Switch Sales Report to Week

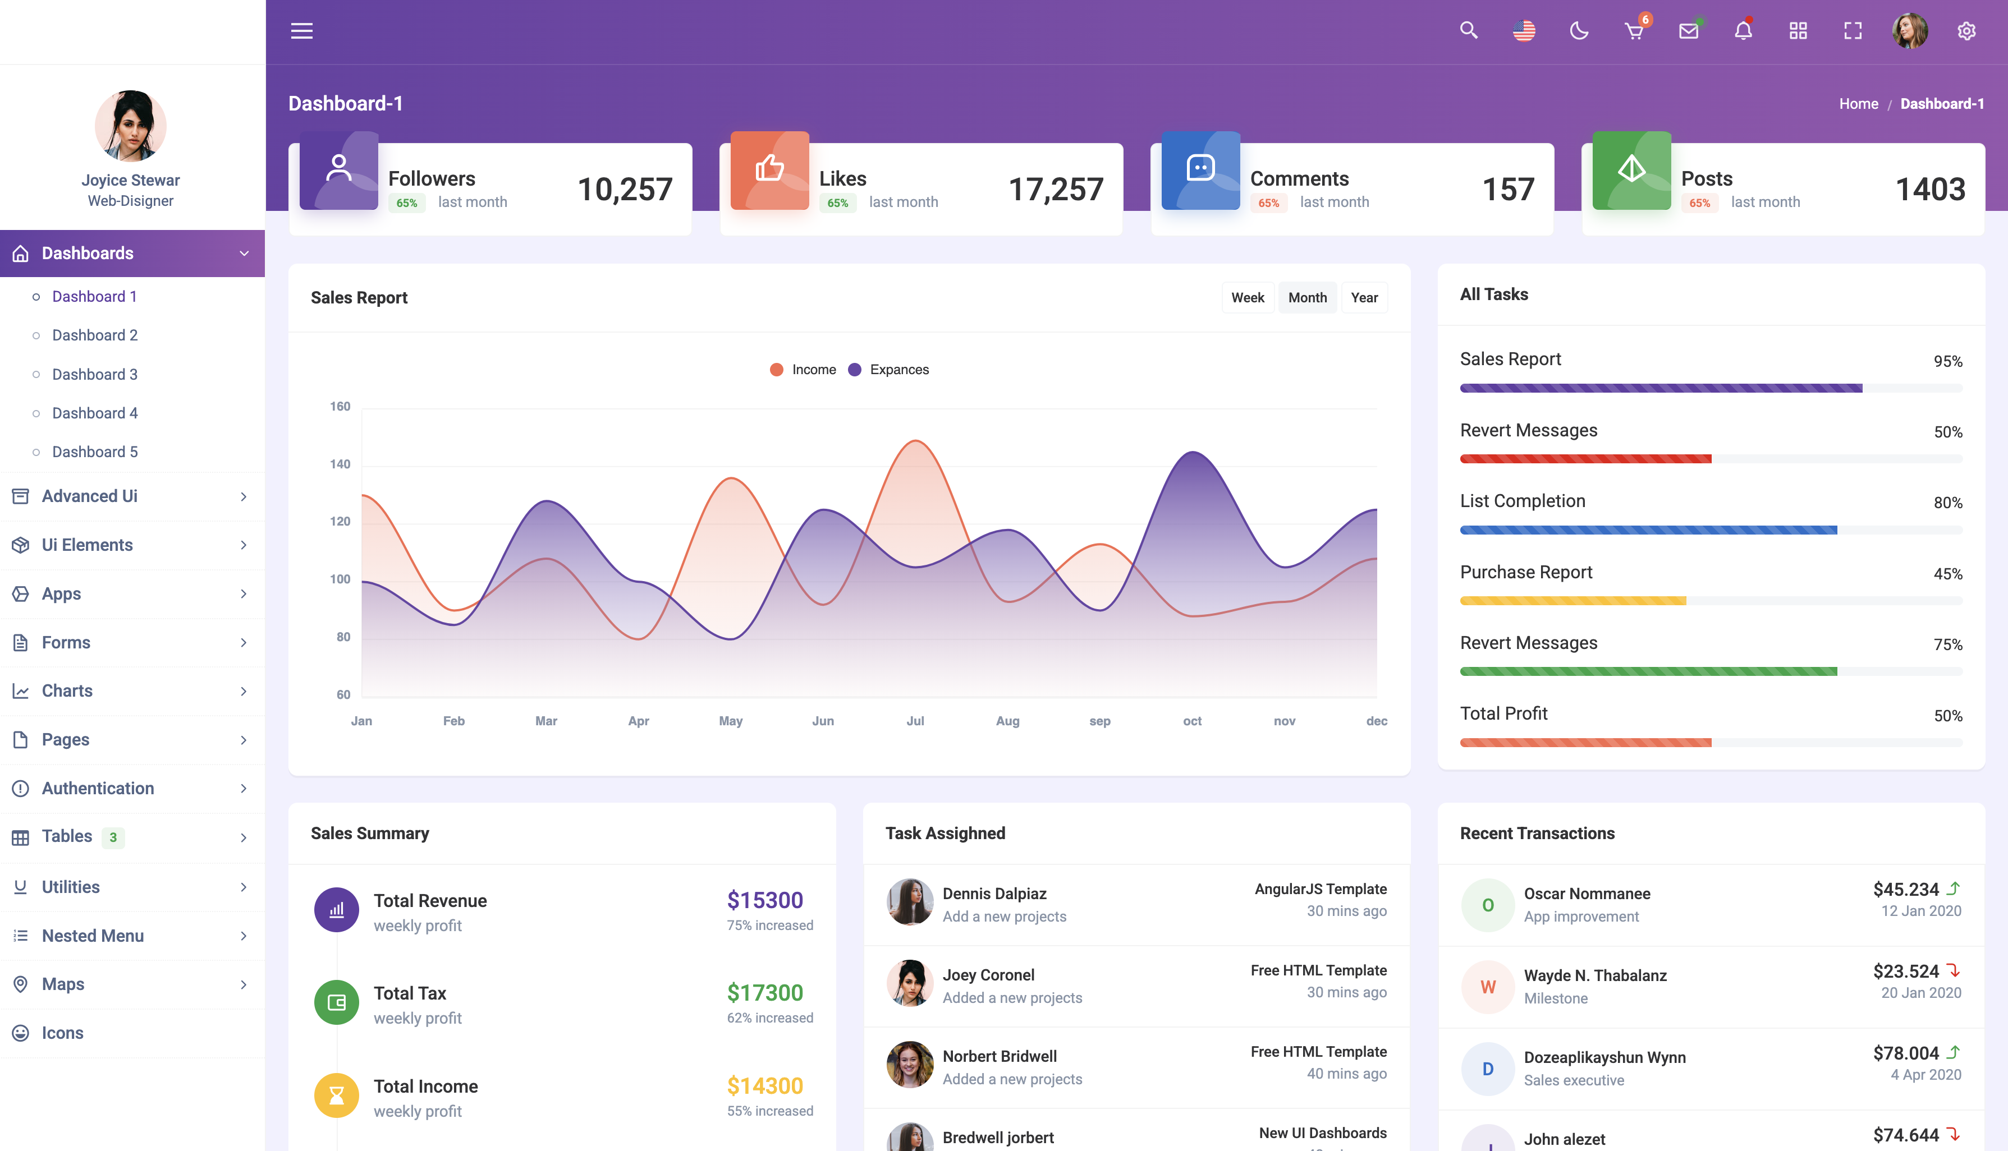pos(1247,297)
